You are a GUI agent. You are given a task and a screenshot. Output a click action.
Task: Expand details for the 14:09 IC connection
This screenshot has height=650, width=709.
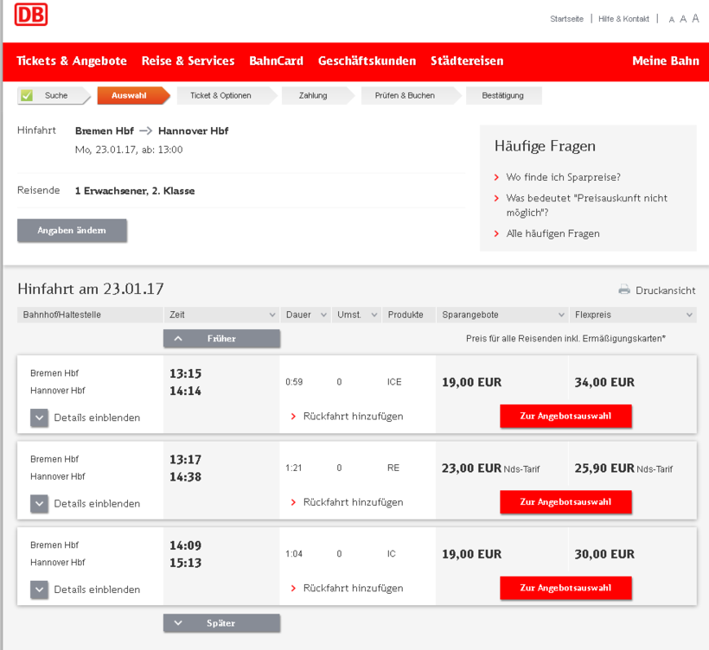tap(39, 589)
